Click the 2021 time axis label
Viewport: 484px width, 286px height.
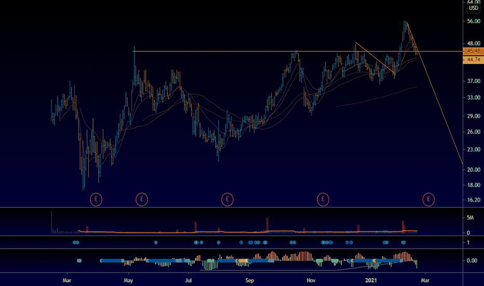coord(371,280)
